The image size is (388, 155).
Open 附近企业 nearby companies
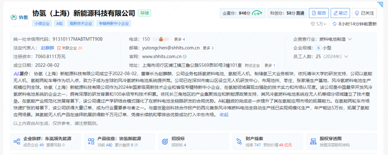click(253, 66)
